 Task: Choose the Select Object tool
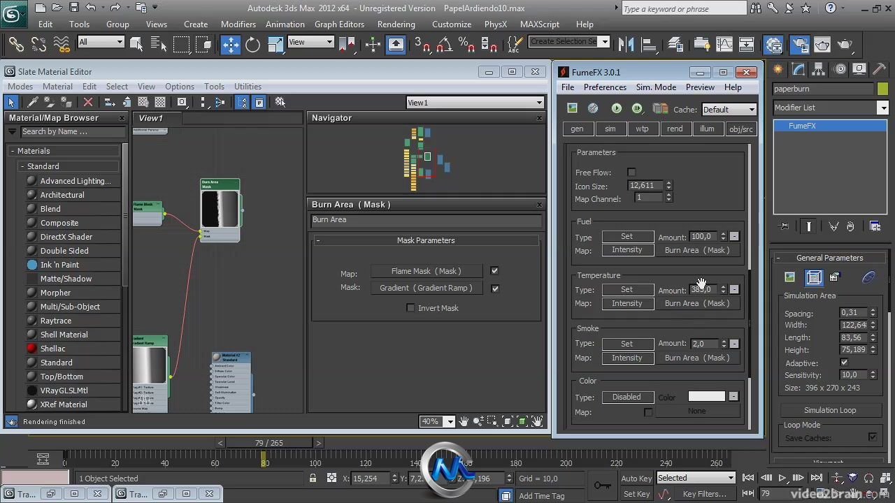(x=136, y=45)
